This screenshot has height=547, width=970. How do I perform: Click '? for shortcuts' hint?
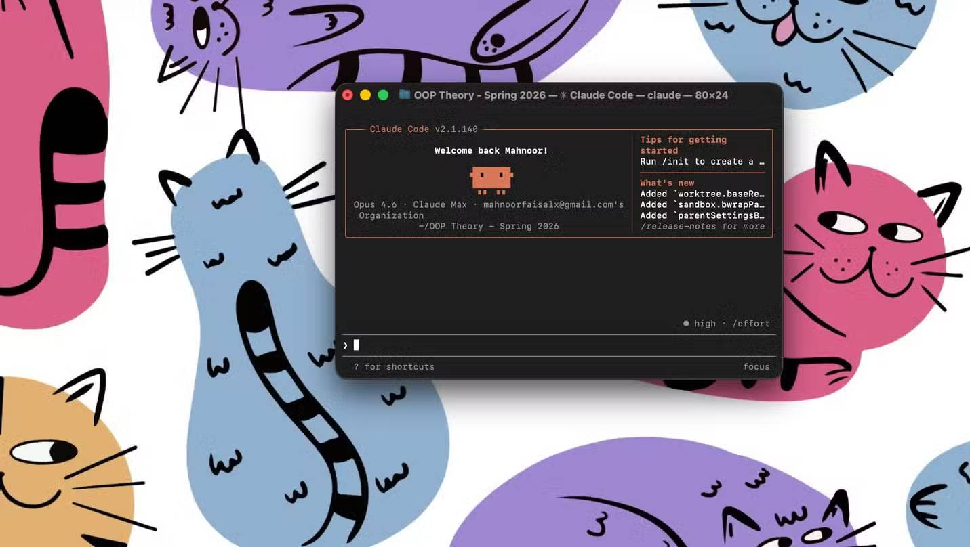[x=394, y=367]
